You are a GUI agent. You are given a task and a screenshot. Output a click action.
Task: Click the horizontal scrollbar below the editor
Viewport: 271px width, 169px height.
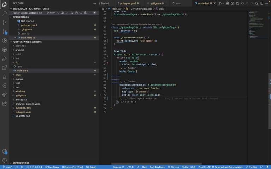click(156, 163)
